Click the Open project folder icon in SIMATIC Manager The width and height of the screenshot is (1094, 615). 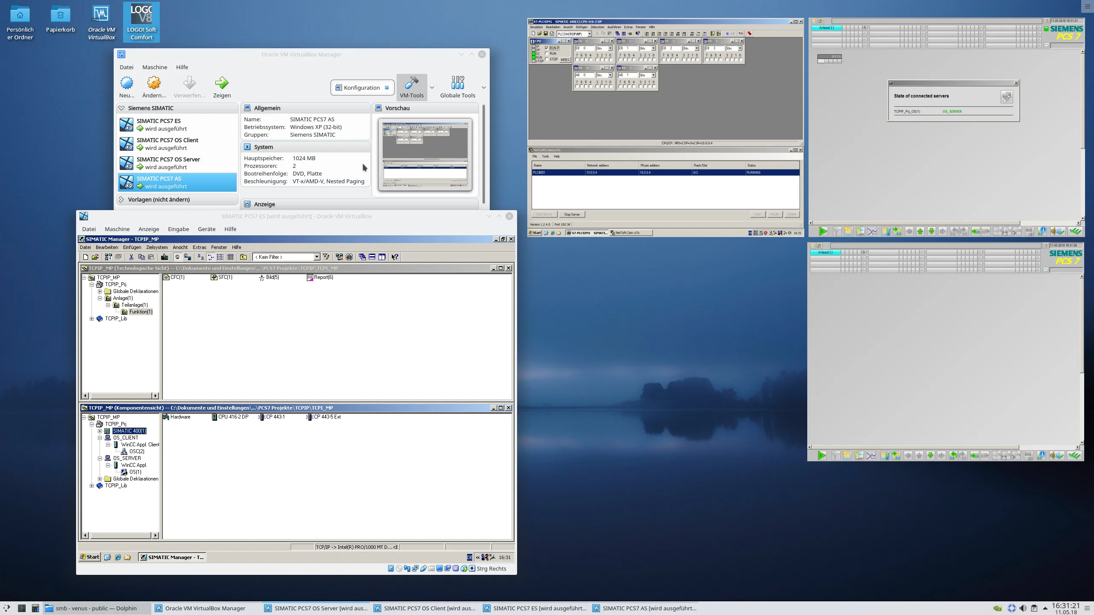pos(95,257)
